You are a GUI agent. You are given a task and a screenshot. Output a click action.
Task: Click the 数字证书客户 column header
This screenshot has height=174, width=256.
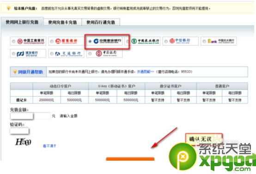(x=171, y=86)
